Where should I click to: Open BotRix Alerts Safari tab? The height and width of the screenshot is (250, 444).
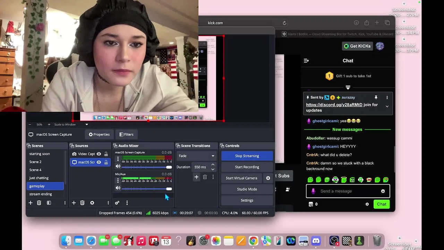[338, 34]
